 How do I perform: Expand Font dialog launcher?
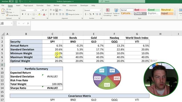click(47, 18)
